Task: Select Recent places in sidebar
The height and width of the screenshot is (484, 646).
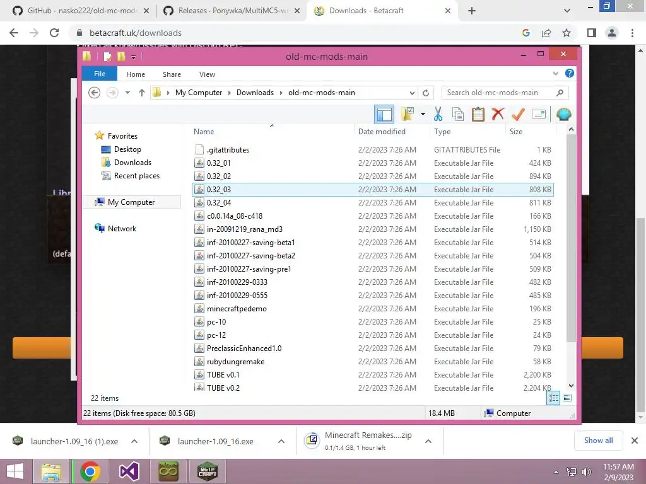Action: coord(136,176)
